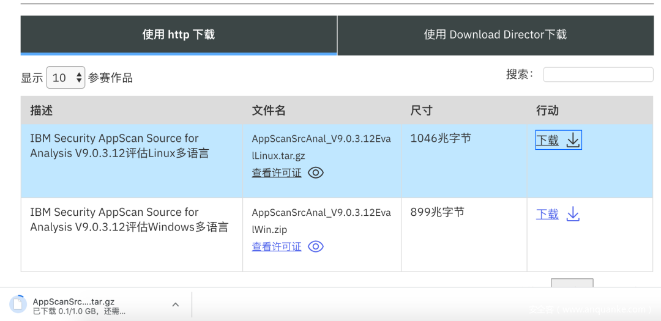Open 查看许可证 link for Linux file
Screen dimensions: 661x321
pos(277,172)
